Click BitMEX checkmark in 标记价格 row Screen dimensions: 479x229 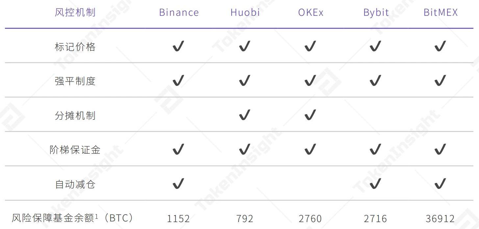(440, 46)
